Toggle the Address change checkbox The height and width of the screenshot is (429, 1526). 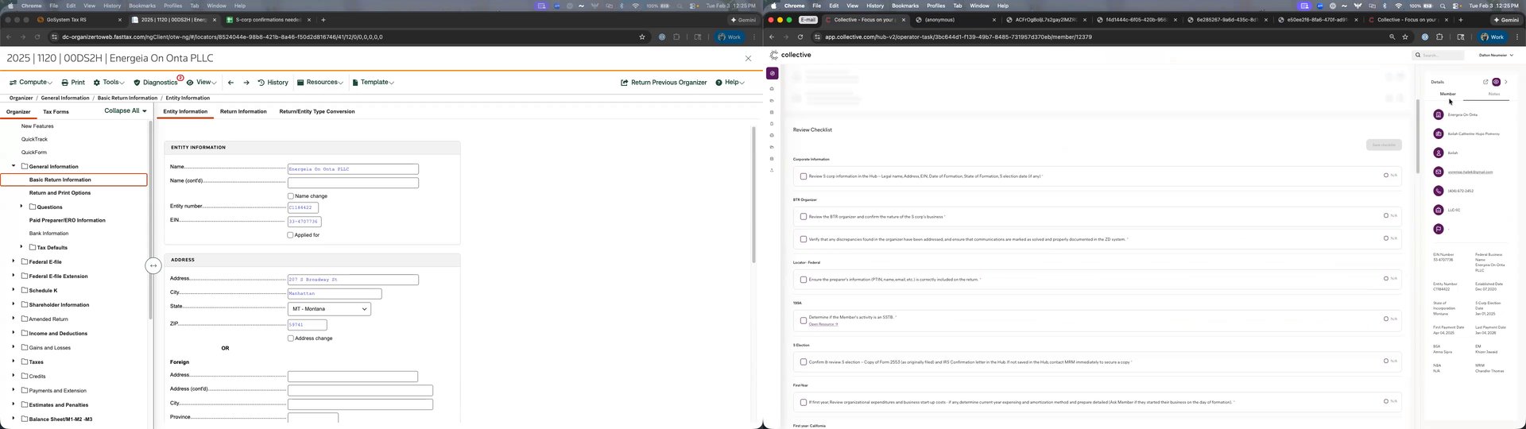point(290,338)
